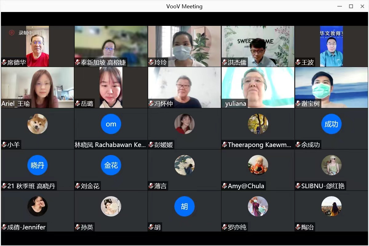This screenshot has height=246, width=369.
Task: Click the blue 成功 avatar
Action: (331, 124)
